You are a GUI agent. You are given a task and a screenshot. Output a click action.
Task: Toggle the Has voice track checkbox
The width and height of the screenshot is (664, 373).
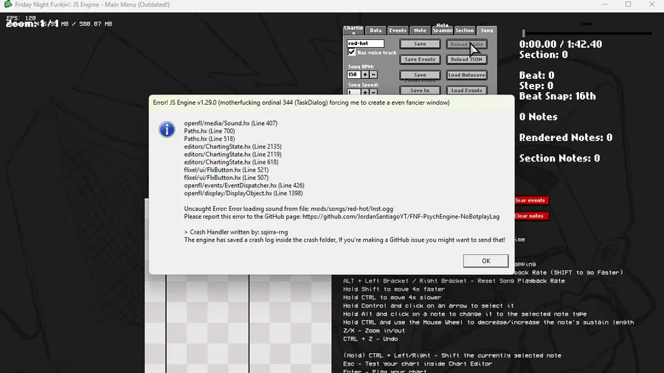pos(351,52)
